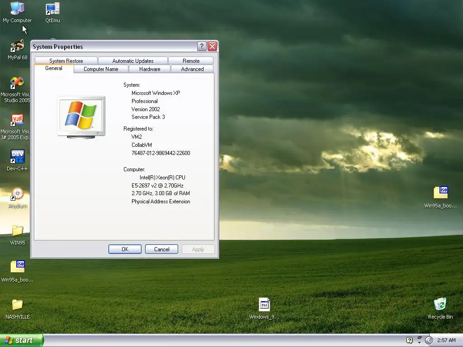Viewport: 463px width, 347px height.
Task: Select the MyPal 68 browser shortcut
Action: (x=18, y=49)
